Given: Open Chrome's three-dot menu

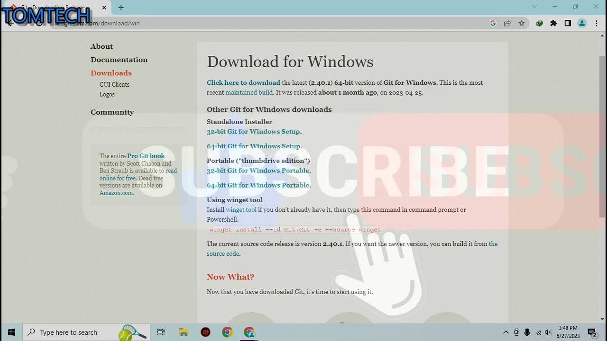Looking at the screenshot, I should point(597,23).
